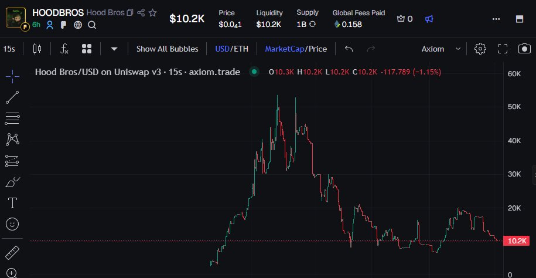Click the Hood Bros/USD chart legend title

138,72
